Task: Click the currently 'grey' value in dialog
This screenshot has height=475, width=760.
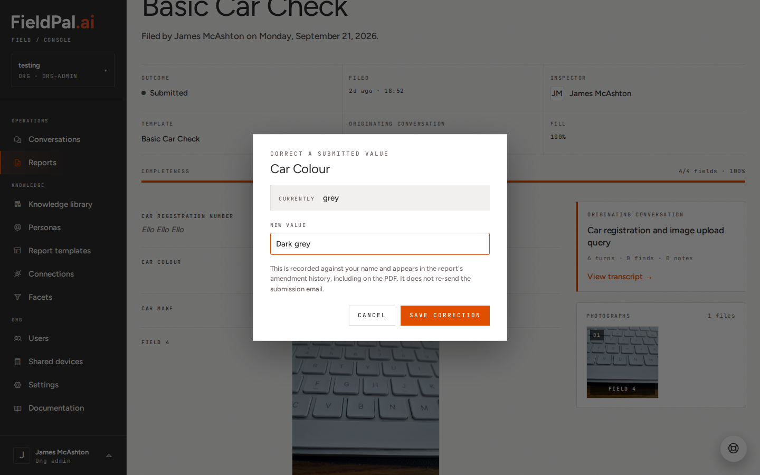Action: pos(331,198)
